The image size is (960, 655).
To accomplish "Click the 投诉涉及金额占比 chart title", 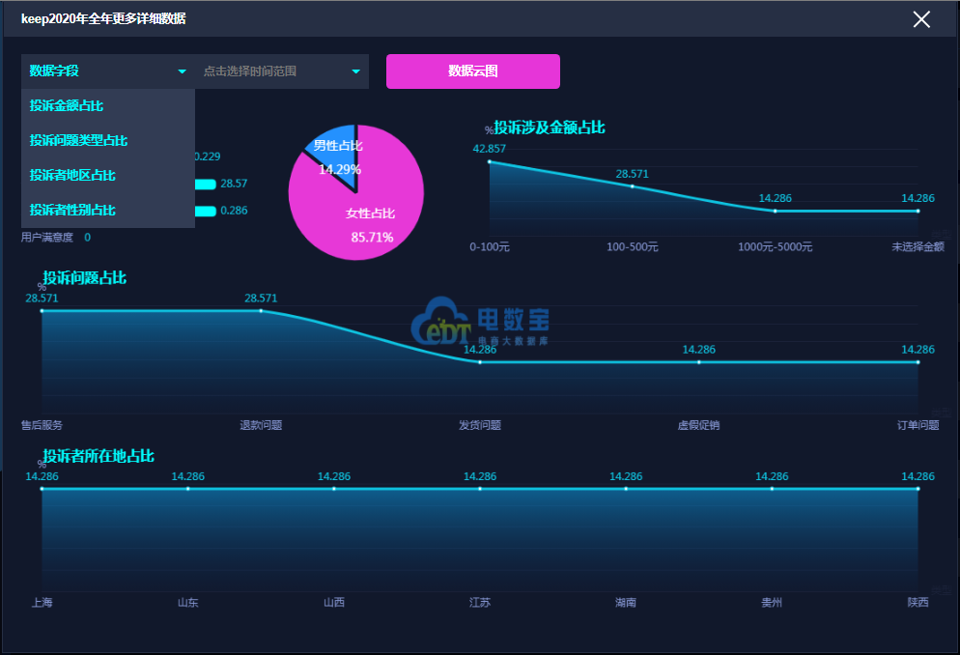I will click(550, 128).
